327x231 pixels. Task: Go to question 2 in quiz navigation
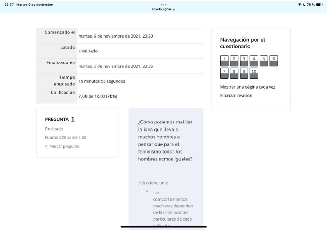pyautogui.click(x=234, y=61)
